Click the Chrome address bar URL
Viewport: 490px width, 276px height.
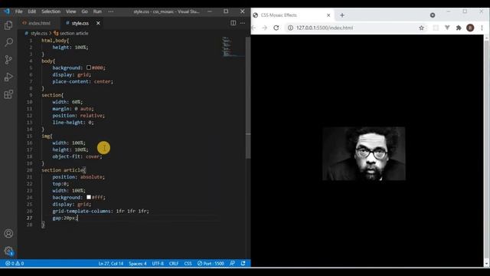325,28
